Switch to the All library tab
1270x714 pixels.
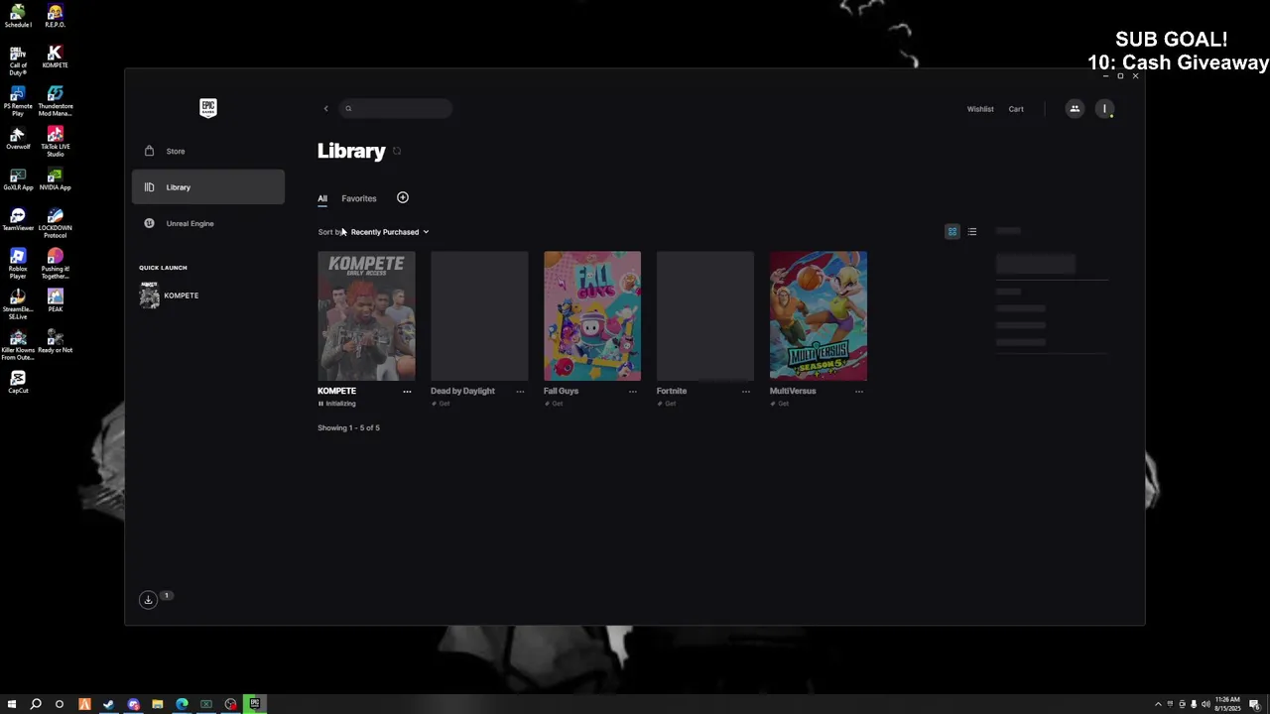[x=322, y=198]
